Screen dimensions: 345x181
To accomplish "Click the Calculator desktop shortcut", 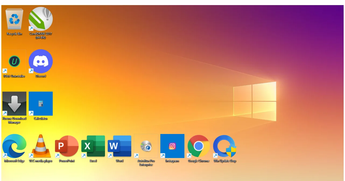I will click(41, 103).
